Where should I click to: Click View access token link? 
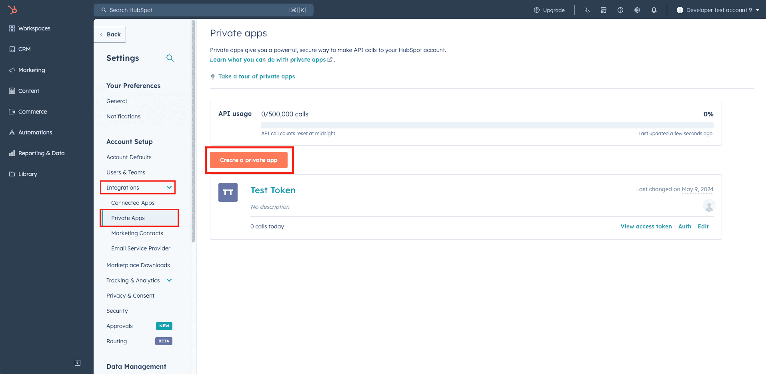646,226
